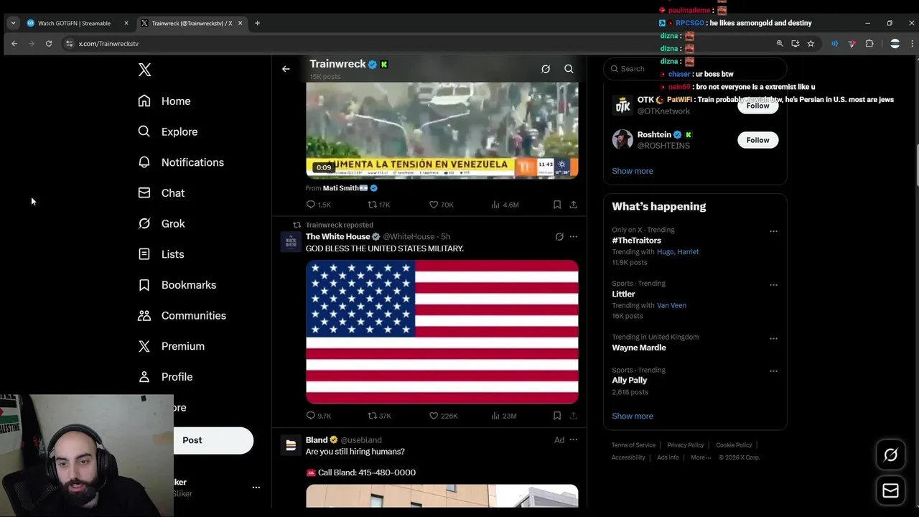Click Grok explain icon on White House post

coord(559,236)
